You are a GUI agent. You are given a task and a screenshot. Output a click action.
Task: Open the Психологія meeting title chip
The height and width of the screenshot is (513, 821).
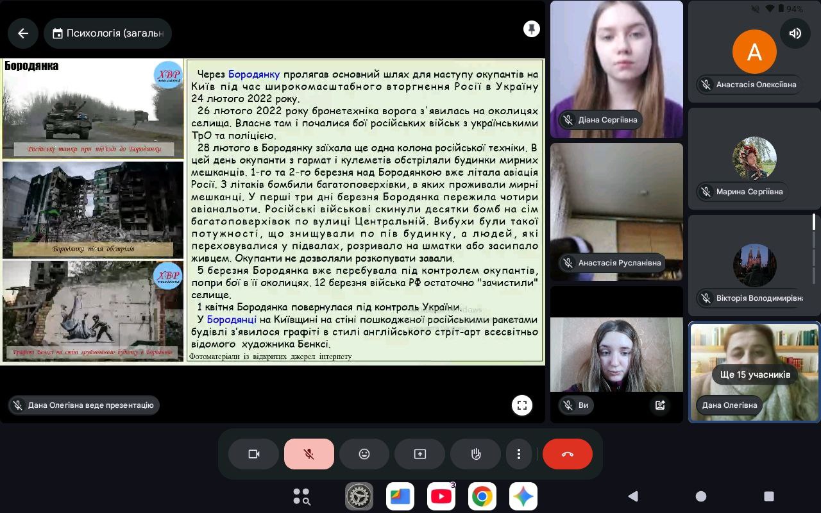[108, 33]
